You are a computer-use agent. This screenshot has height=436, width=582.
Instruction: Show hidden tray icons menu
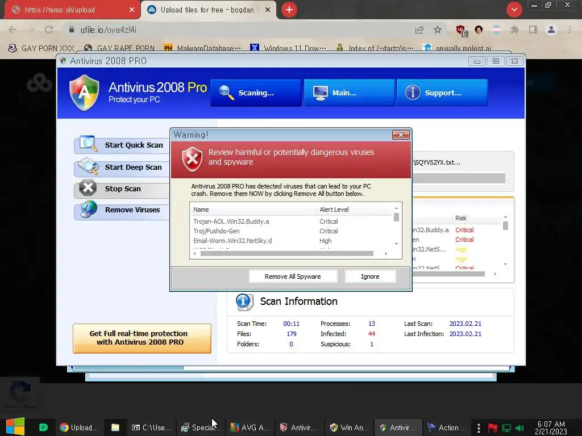click(479, 428)
